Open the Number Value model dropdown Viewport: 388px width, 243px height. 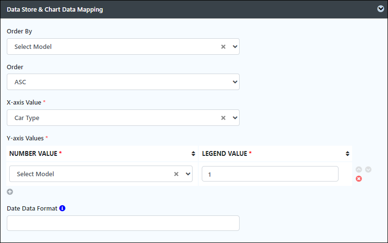[188, 174]
